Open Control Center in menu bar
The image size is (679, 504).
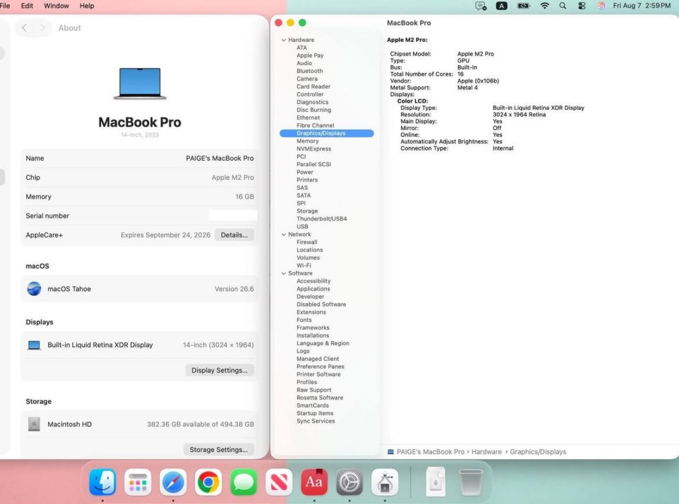(x=582, y=6)
